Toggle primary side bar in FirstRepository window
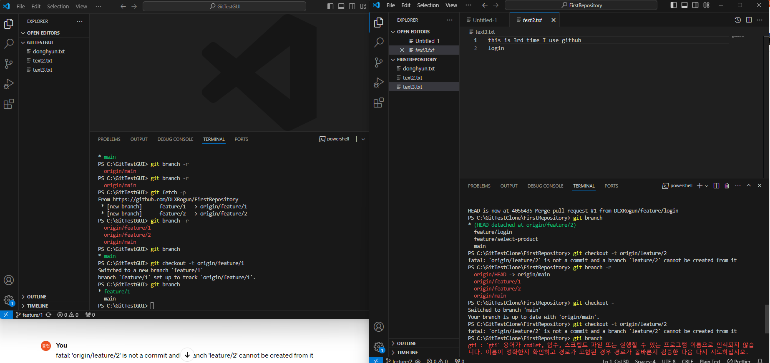The image size is (770, 363). [674, 5]
